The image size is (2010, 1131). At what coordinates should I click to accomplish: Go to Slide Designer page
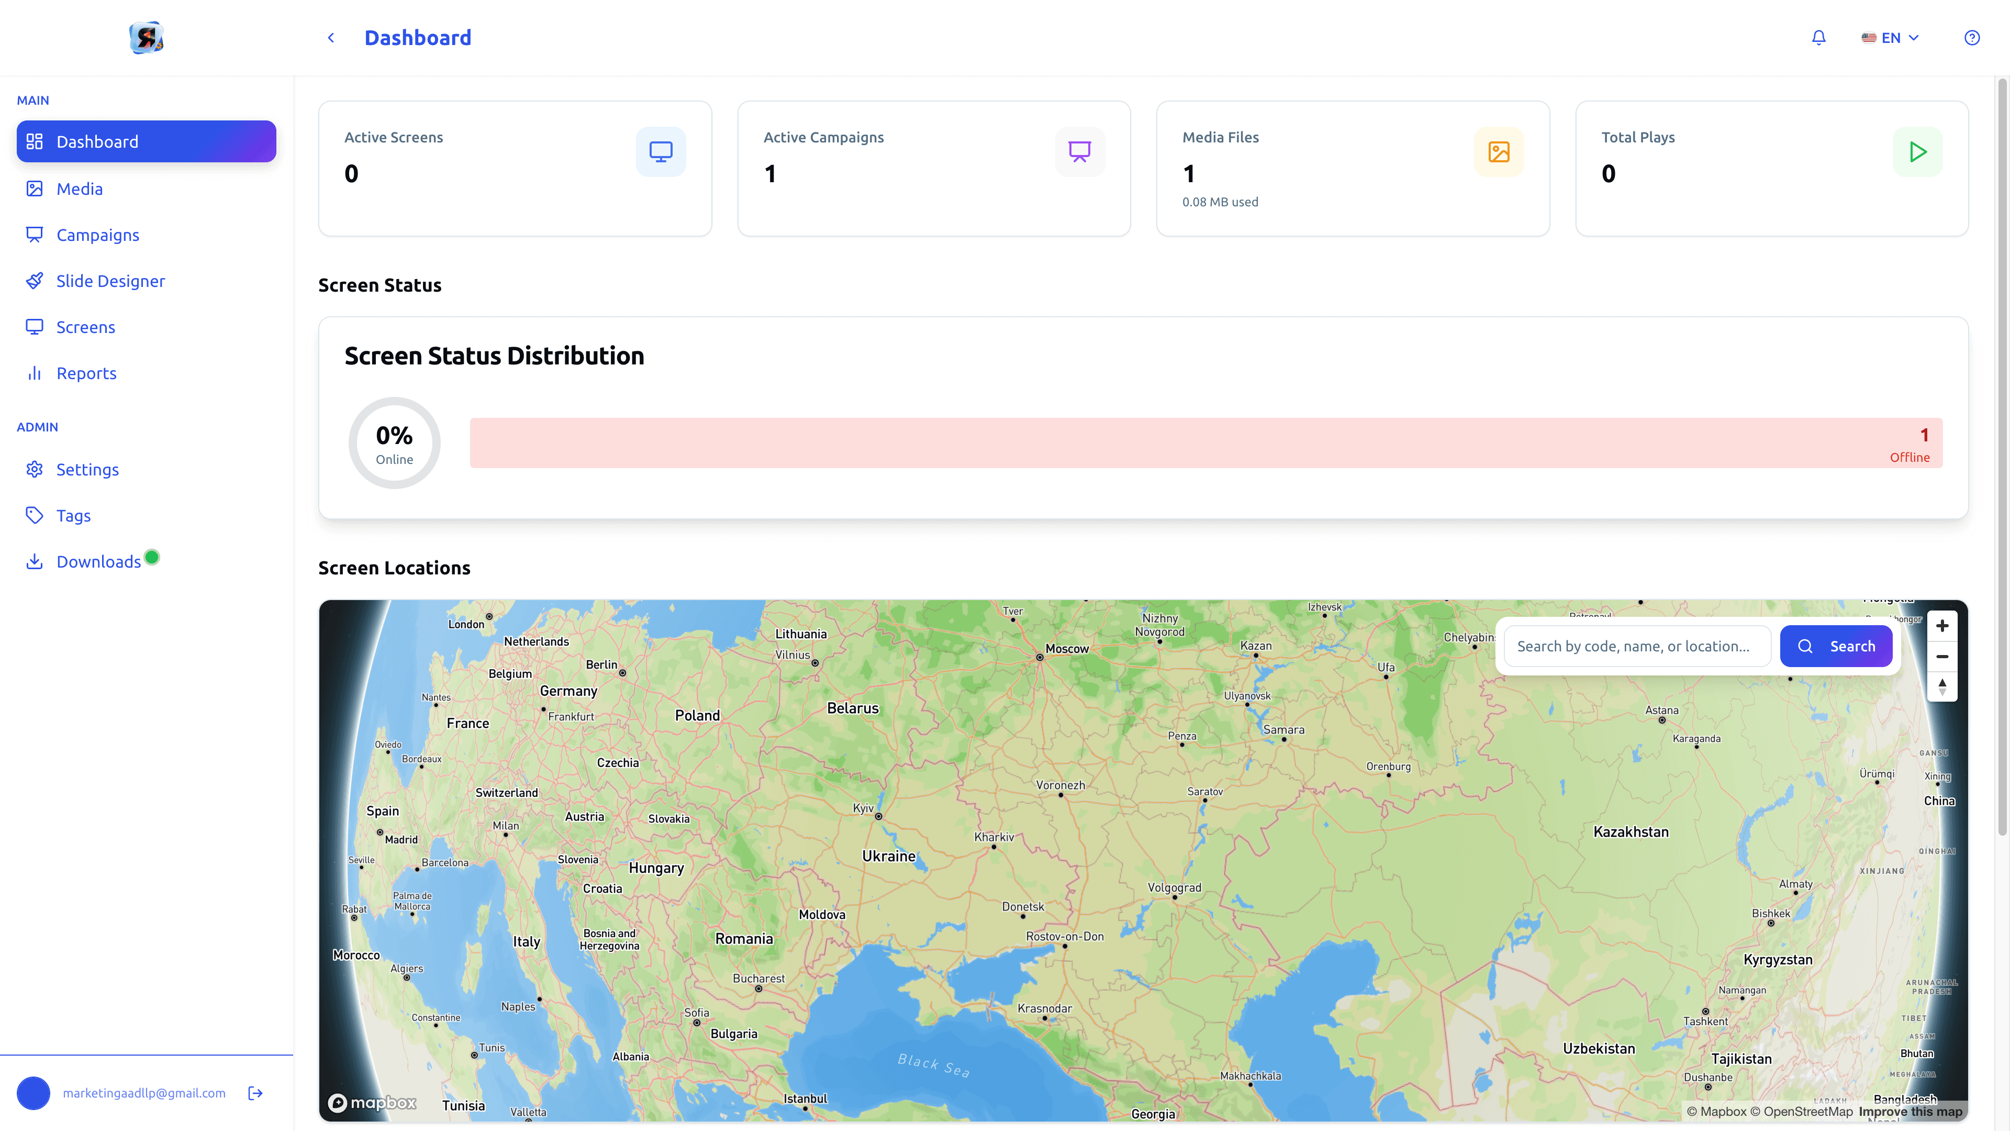110,281
